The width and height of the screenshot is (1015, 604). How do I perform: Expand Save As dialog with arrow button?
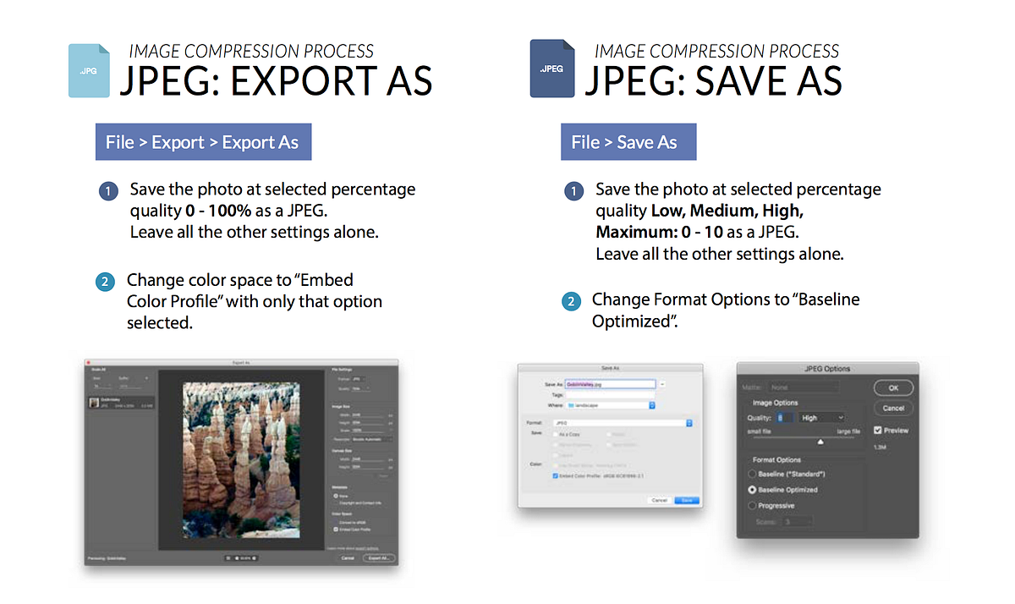pos(662,384)
